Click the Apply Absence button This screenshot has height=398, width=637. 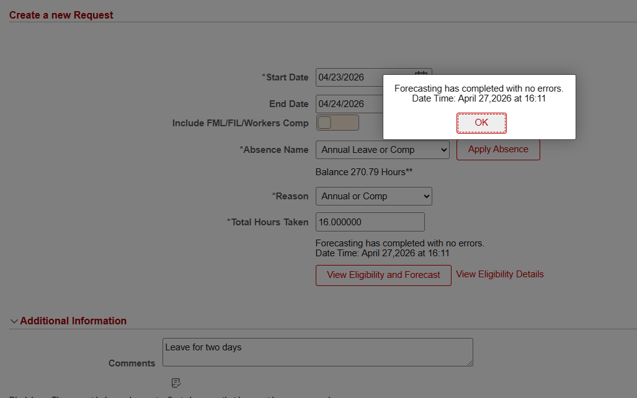[x=498, y=150]
